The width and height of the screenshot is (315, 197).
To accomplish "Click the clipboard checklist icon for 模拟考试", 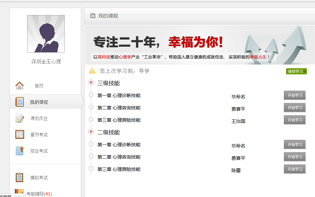I will pos(19,177).
